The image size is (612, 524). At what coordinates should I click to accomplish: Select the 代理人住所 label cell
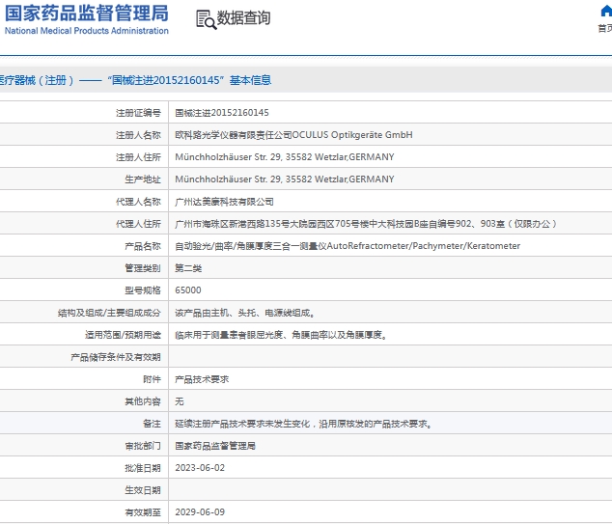point(138,224)
